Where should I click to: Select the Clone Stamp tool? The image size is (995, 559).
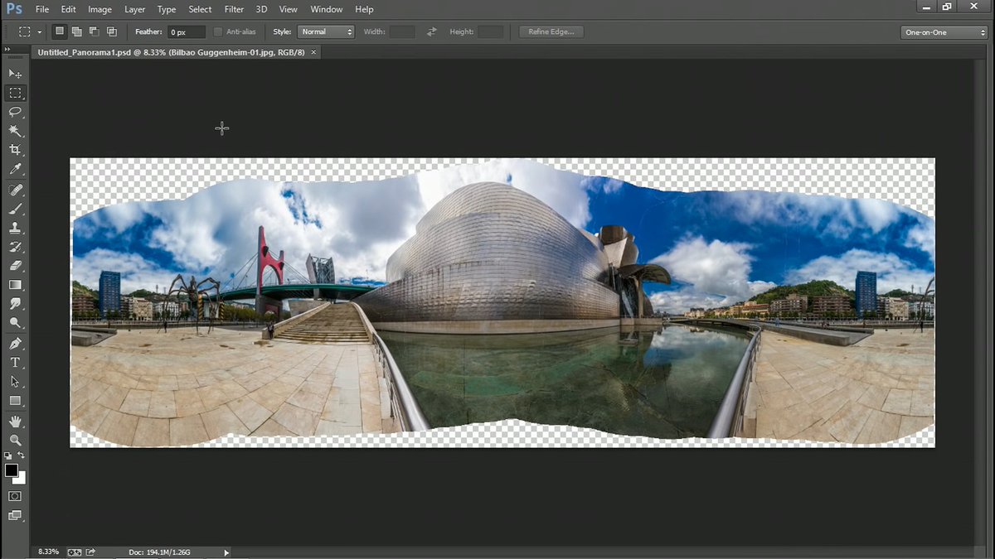tap(15, 228)
